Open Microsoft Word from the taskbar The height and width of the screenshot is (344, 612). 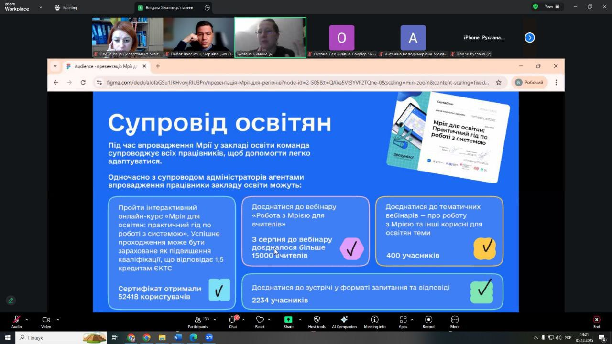(178, 338)
